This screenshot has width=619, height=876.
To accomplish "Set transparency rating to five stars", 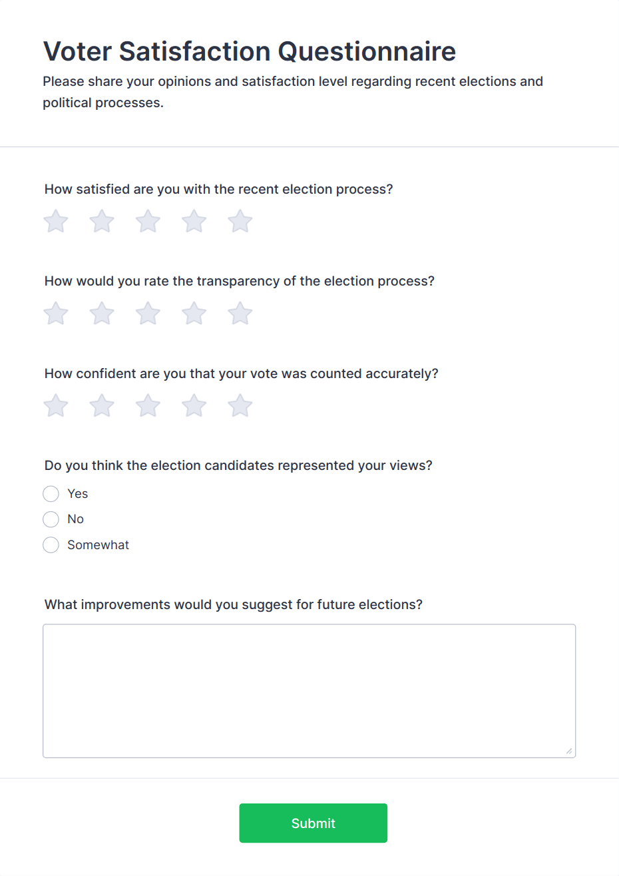I will point(240,313).
